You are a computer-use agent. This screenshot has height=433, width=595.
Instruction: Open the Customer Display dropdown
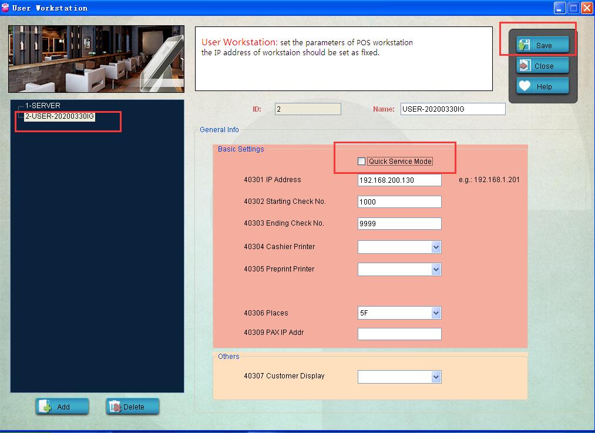tap(436, 377)
